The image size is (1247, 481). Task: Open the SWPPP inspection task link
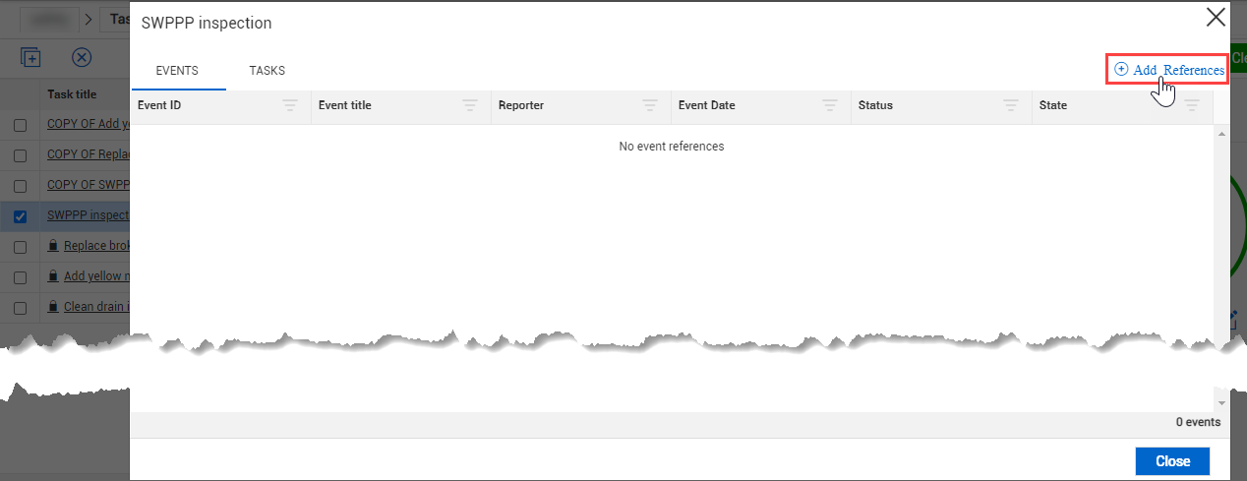tap(89, 215)
